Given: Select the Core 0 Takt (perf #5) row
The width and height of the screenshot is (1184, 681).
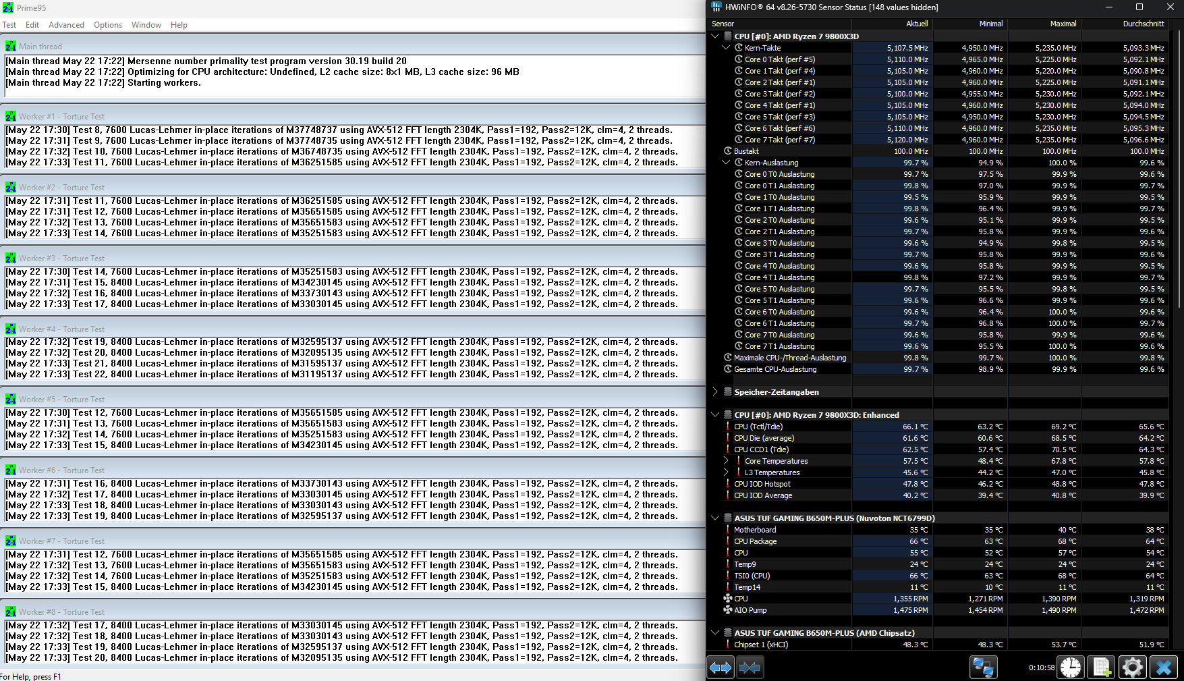Looking at the screenshot, I should (938, 59).
